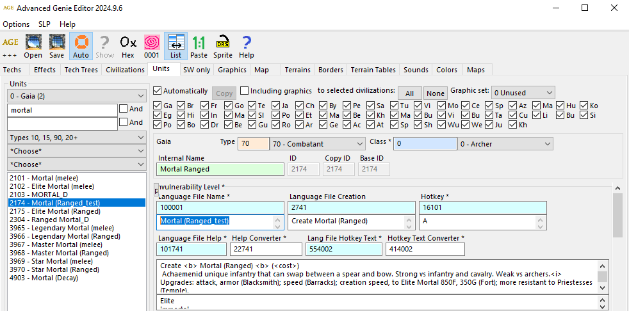Toggle the List toolbar icon
Image resolution: width=629 pixels, height=311 pixels.
tap(176, 43)
